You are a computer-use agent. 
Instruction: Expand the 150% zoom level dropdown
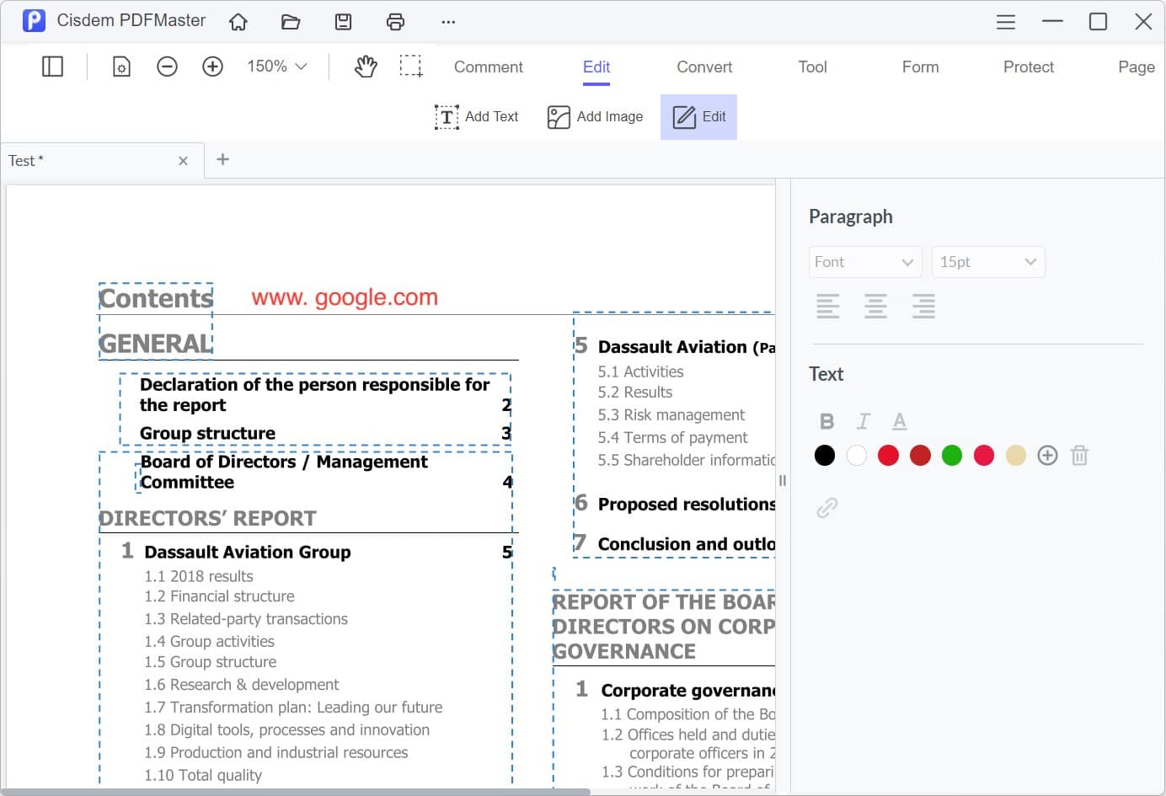click(276, 66)
